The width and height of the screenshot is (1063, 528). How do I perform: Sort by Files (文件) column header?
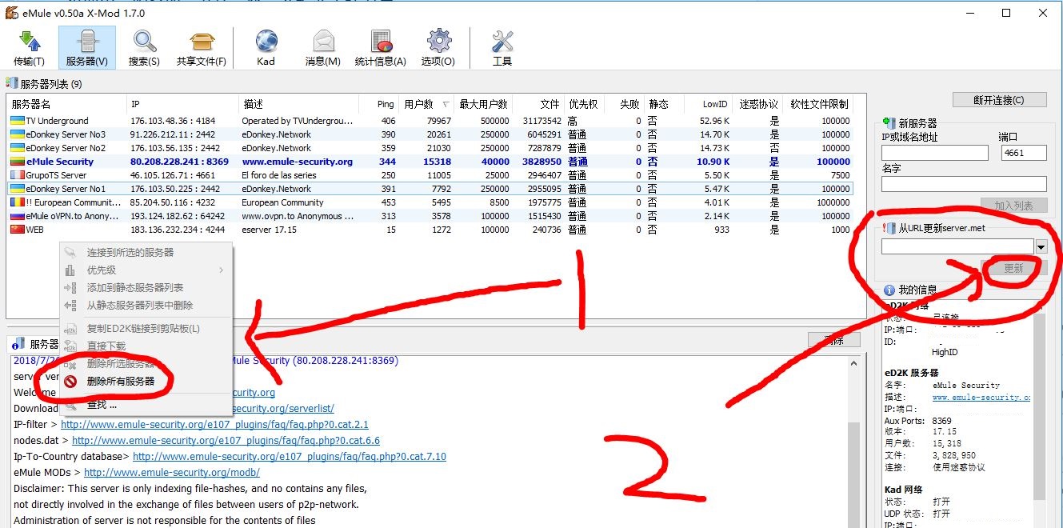(x=538, y=104)
